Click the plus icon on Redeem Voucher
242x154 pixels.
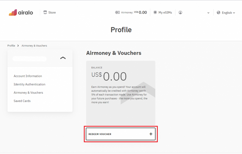151,134
